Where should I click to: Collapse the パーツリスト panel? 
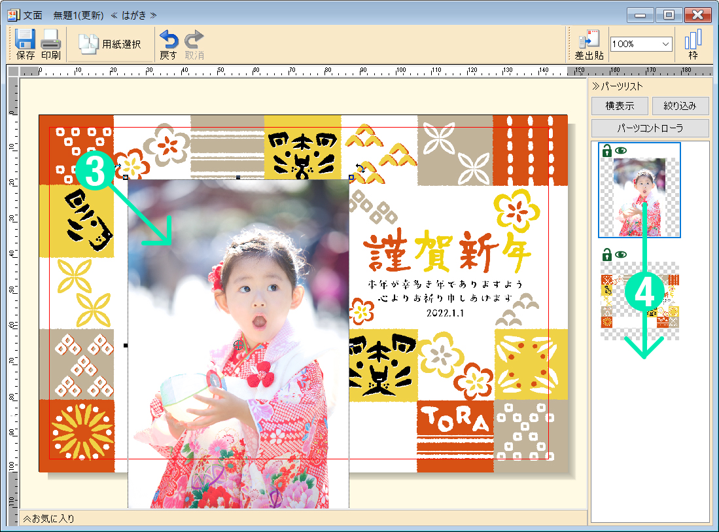tap(595, 86)
